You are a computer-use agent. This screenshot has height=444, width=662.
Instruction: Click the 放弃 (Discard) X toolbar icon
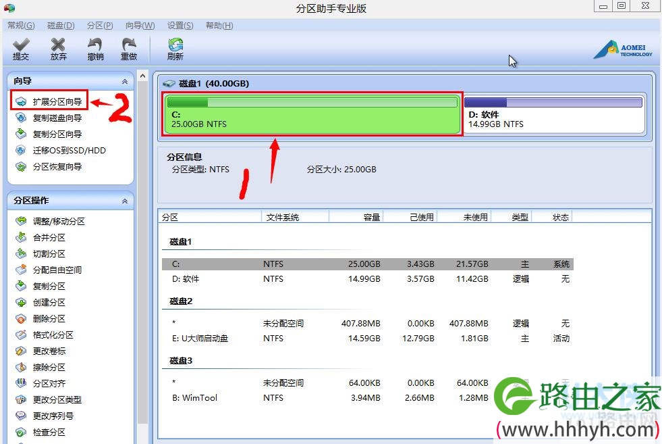point(59,49)
